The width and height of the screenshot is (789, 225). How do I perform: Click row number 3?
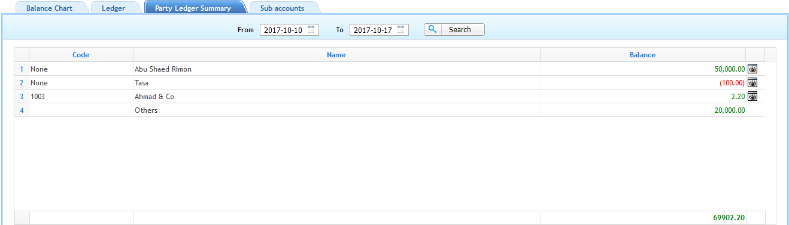(22, 97)
